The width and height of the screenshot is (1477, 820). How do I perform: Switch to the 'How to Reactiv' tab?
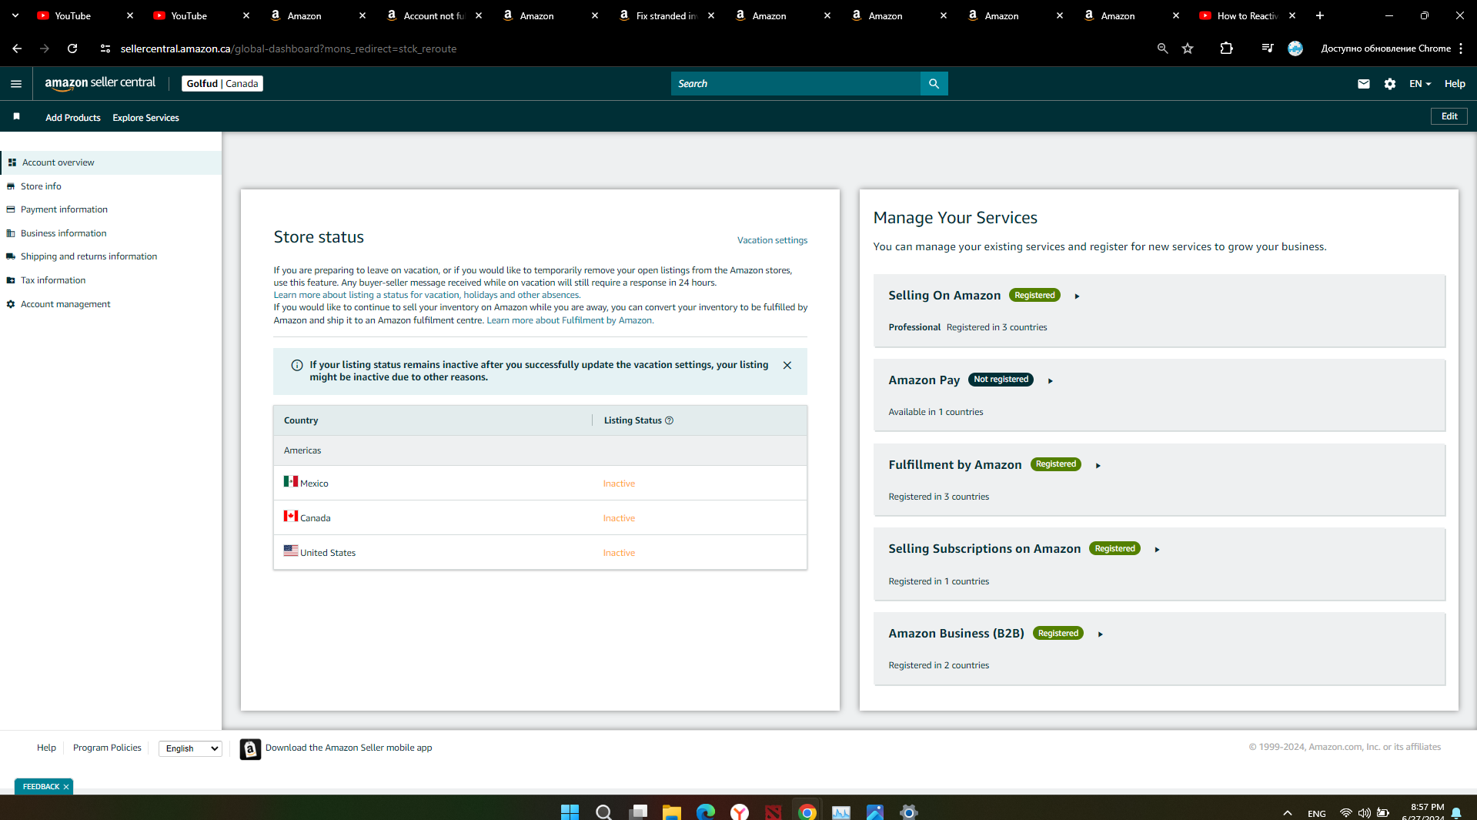tap(1247, 15)
